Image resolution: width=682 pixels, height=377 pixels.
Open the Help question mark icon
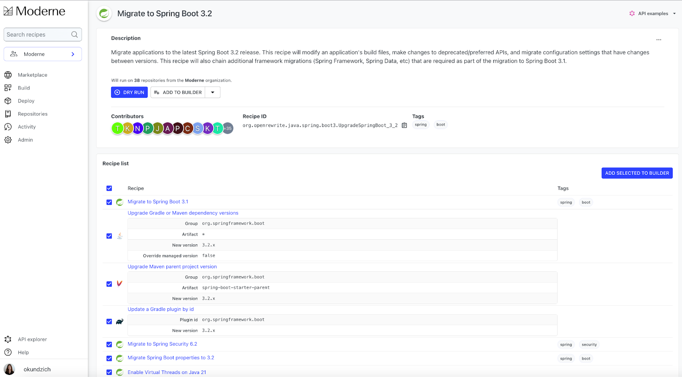tap(8, 352)
